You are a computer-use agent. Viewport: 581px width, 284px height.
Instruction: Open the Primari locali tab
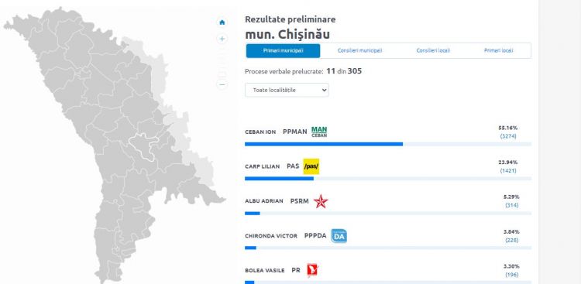tap(498, 51)
